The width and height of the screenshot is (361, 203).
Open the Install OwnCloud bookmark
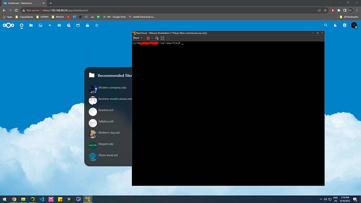[142, 17]
